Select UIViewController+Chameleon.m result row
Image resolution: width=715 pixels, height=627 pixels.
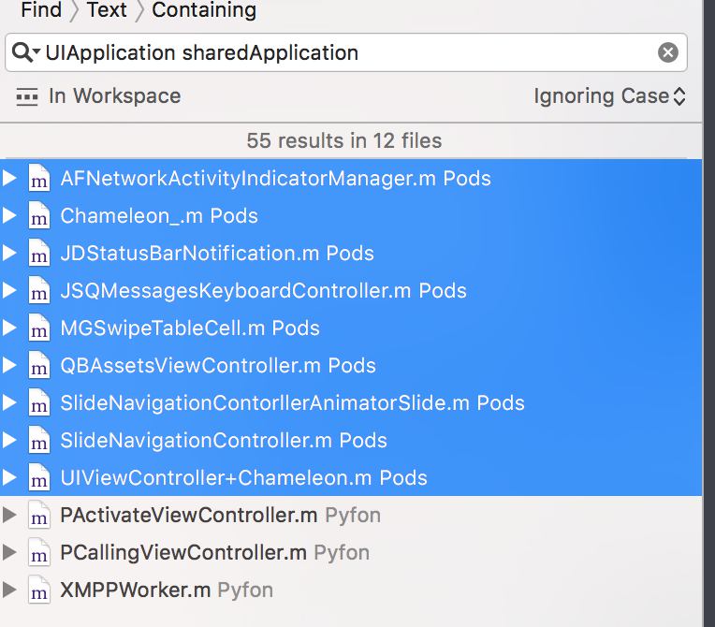[x=243, y=478]
